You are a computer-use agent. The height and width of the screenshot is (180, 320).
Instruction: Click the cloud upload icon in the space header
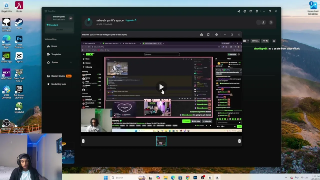[x=271, y=22]
